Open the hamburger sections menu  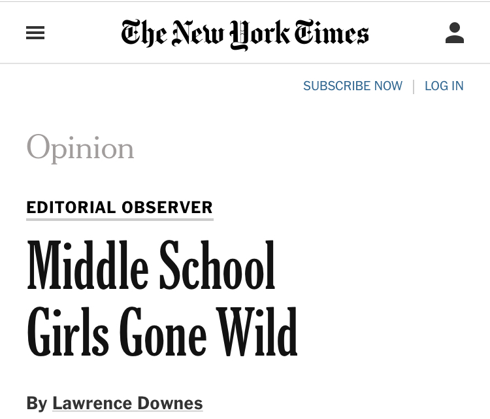point(35,33)
